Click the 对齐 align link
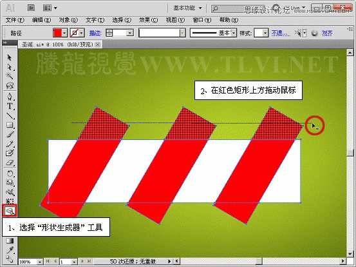 [327, 34]
